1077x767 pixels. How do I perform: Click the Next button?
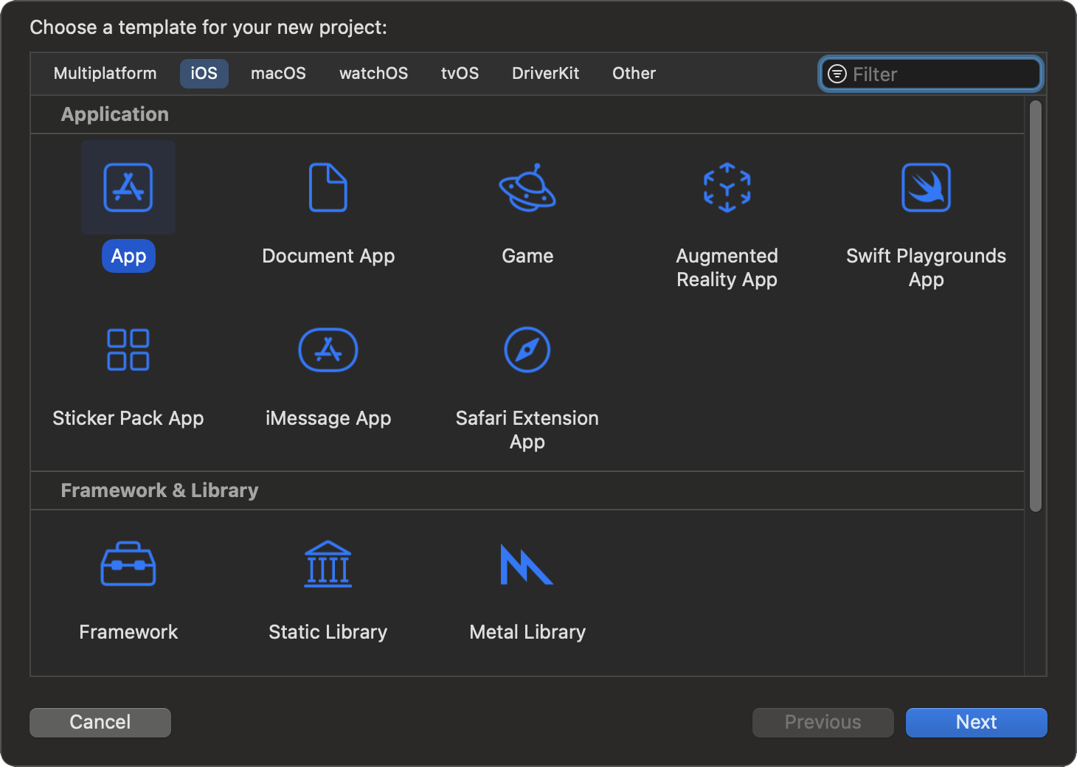tap(977, 722)
